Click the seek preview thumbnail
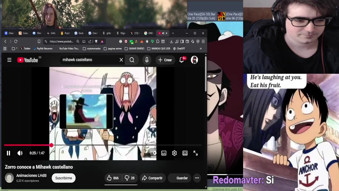The width and height of the screenshot is (339, 191). point(86,111)
